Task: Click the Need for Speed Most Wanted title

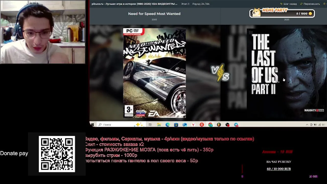Action: pyautogui.click(x=154, y=14)
